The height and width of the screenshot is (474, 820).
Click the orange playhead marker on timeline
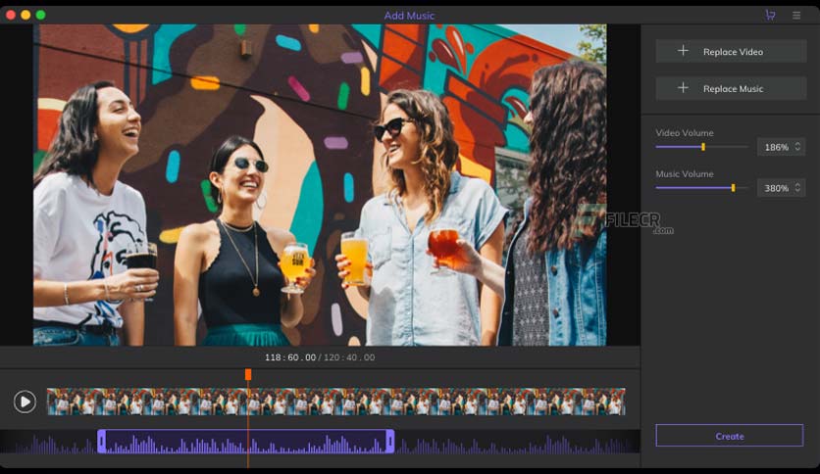[248, 374]
